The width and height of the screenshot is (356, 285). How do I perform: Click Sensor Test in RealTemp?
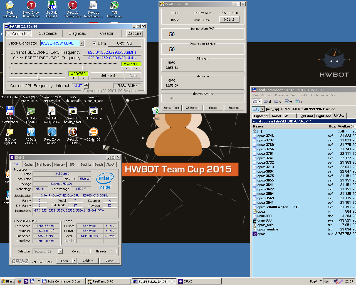171,108
